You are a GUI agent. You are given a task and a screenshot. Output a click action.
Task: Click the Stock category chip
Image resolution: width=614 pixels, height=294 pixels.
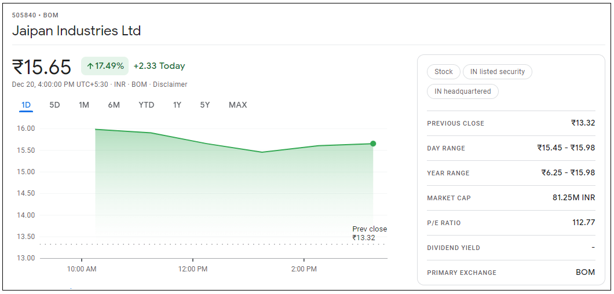pyautogui.click(x=444, y=72)
